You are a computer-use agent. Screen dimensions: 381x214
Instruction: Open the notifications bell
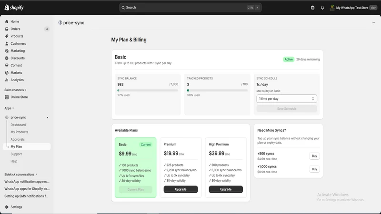(x=322, y=8)
